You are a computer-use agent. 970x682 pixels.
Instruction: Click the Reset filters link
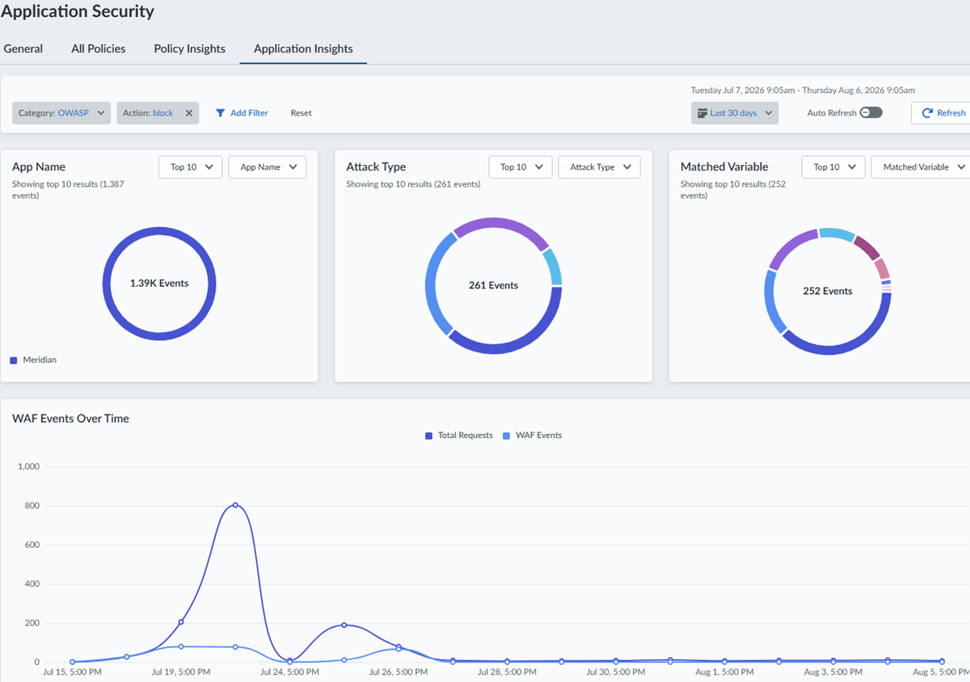click(301, 113)
